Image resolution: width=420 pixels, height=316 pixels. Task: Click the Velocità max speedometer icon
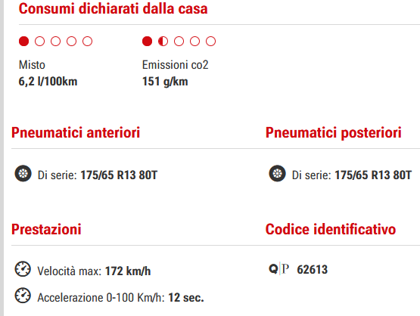(23, 269)
